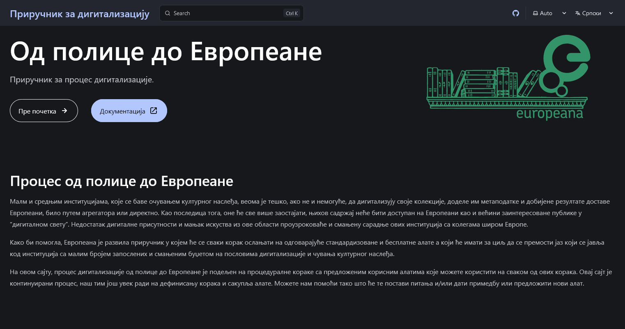
Task: Click paragraph starting На овом сајту, процес
Action: 311,278
